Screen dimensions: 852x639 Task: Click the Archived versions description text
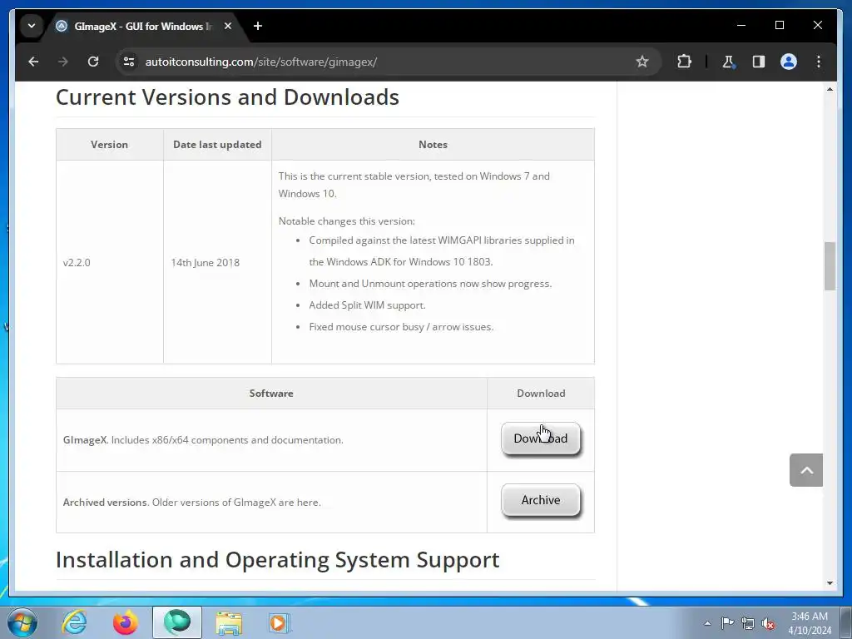click(192, 502)
